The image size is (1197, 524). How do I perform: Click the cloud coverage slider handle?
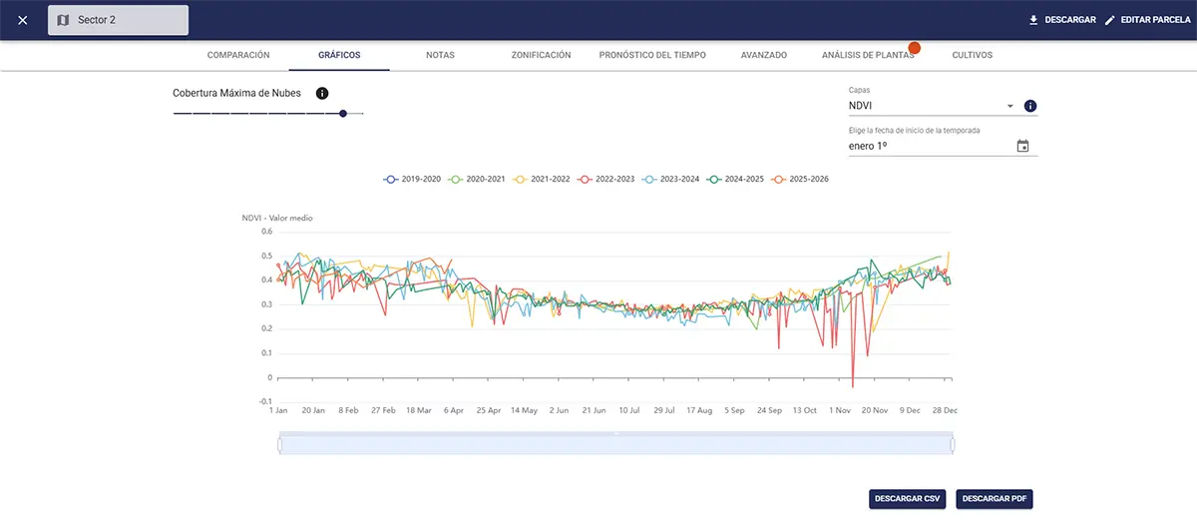click(343, 114)
